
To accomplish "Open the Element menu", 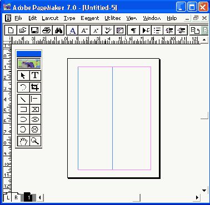I will tap(90, 18).
